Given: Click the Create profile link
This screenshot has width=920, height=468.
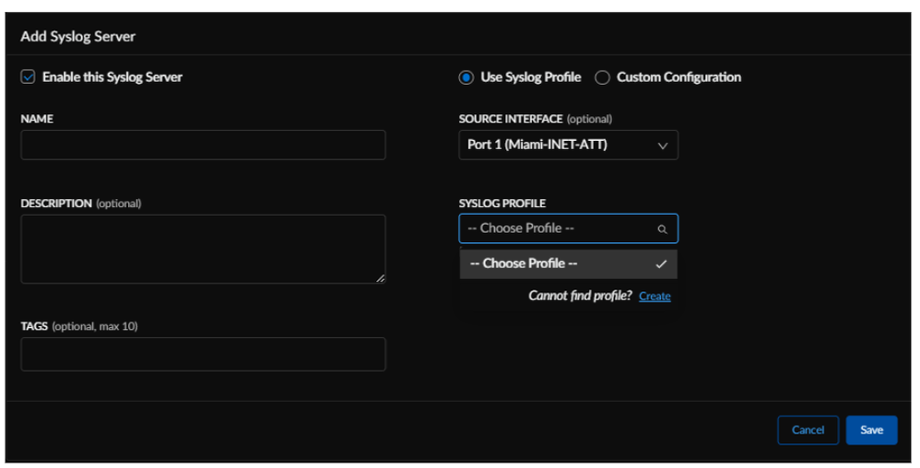Looking at the screenshot, I should point(655,297).
